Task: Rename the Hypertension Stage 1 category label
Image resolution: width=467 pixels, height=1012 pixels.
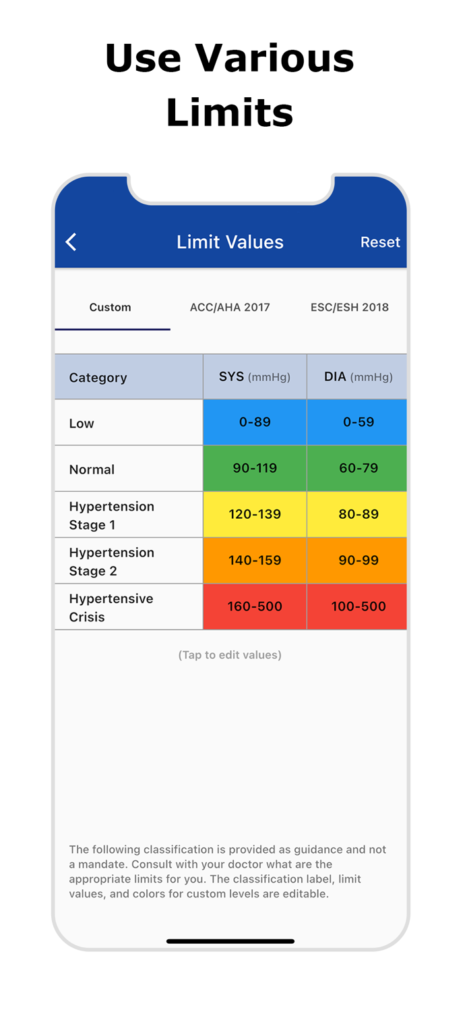Action: (111, 514)
